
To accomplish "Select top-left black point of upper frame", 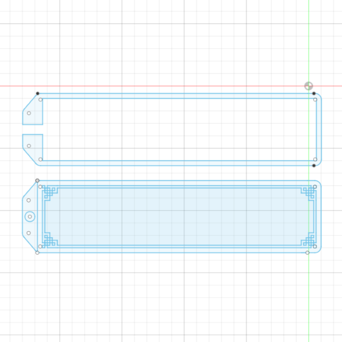I will pyautogui.click(x=38, y=93).
